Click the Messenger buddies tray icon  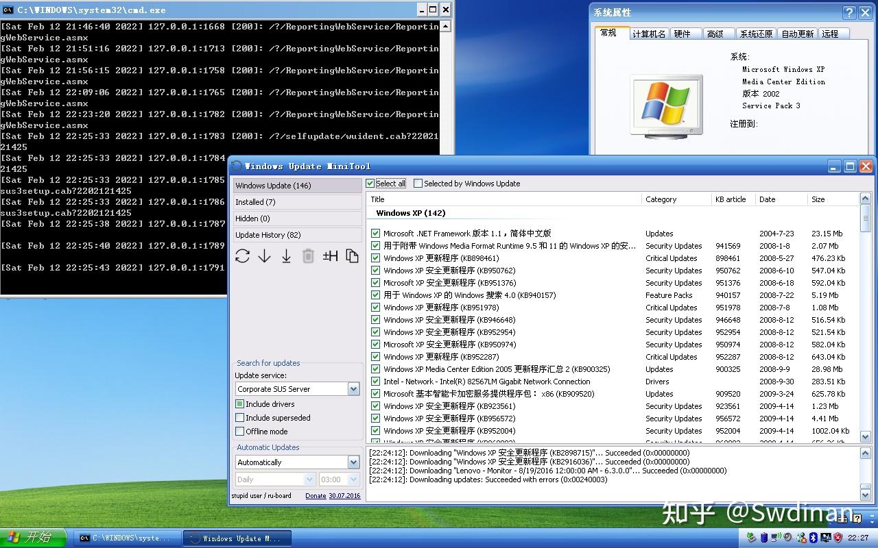800,538
